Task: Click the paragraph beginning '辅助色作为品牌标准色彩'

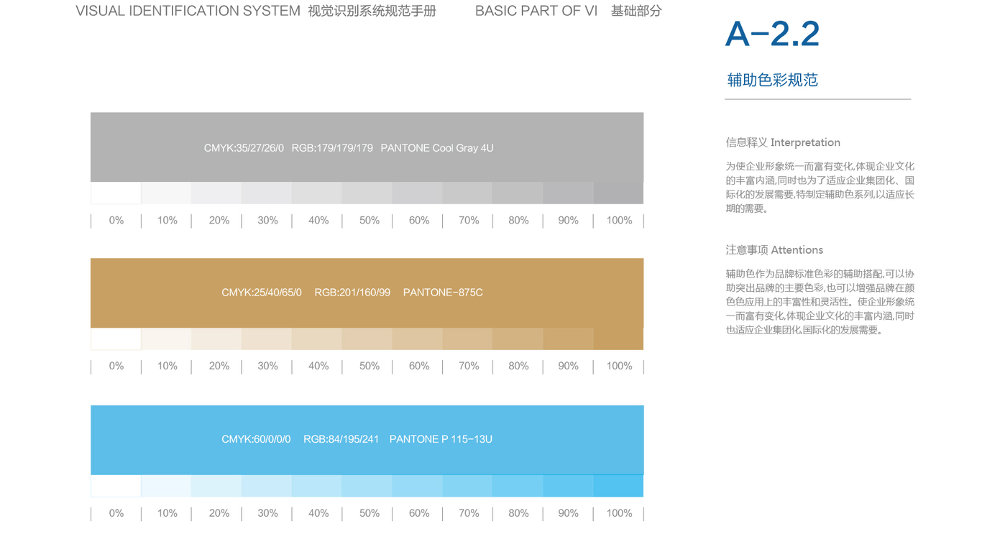Action: click(820, 302)
